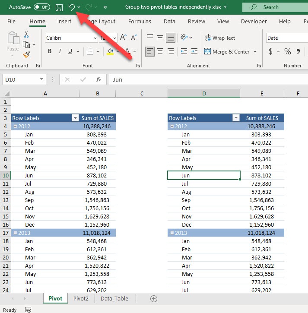Click the Comma Style icon

[x=298, y=51]
